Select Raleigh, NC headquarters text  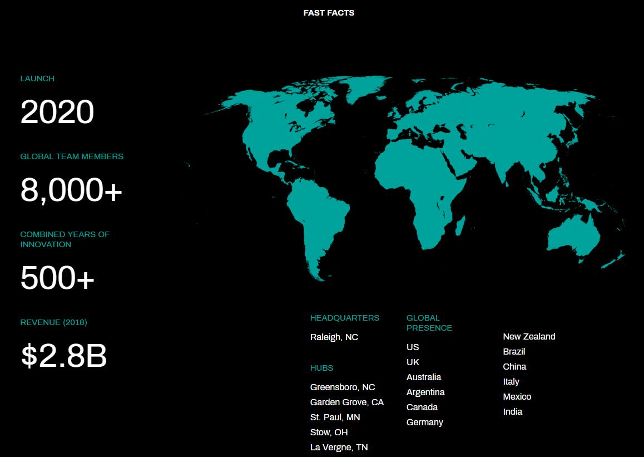(334, 337)
